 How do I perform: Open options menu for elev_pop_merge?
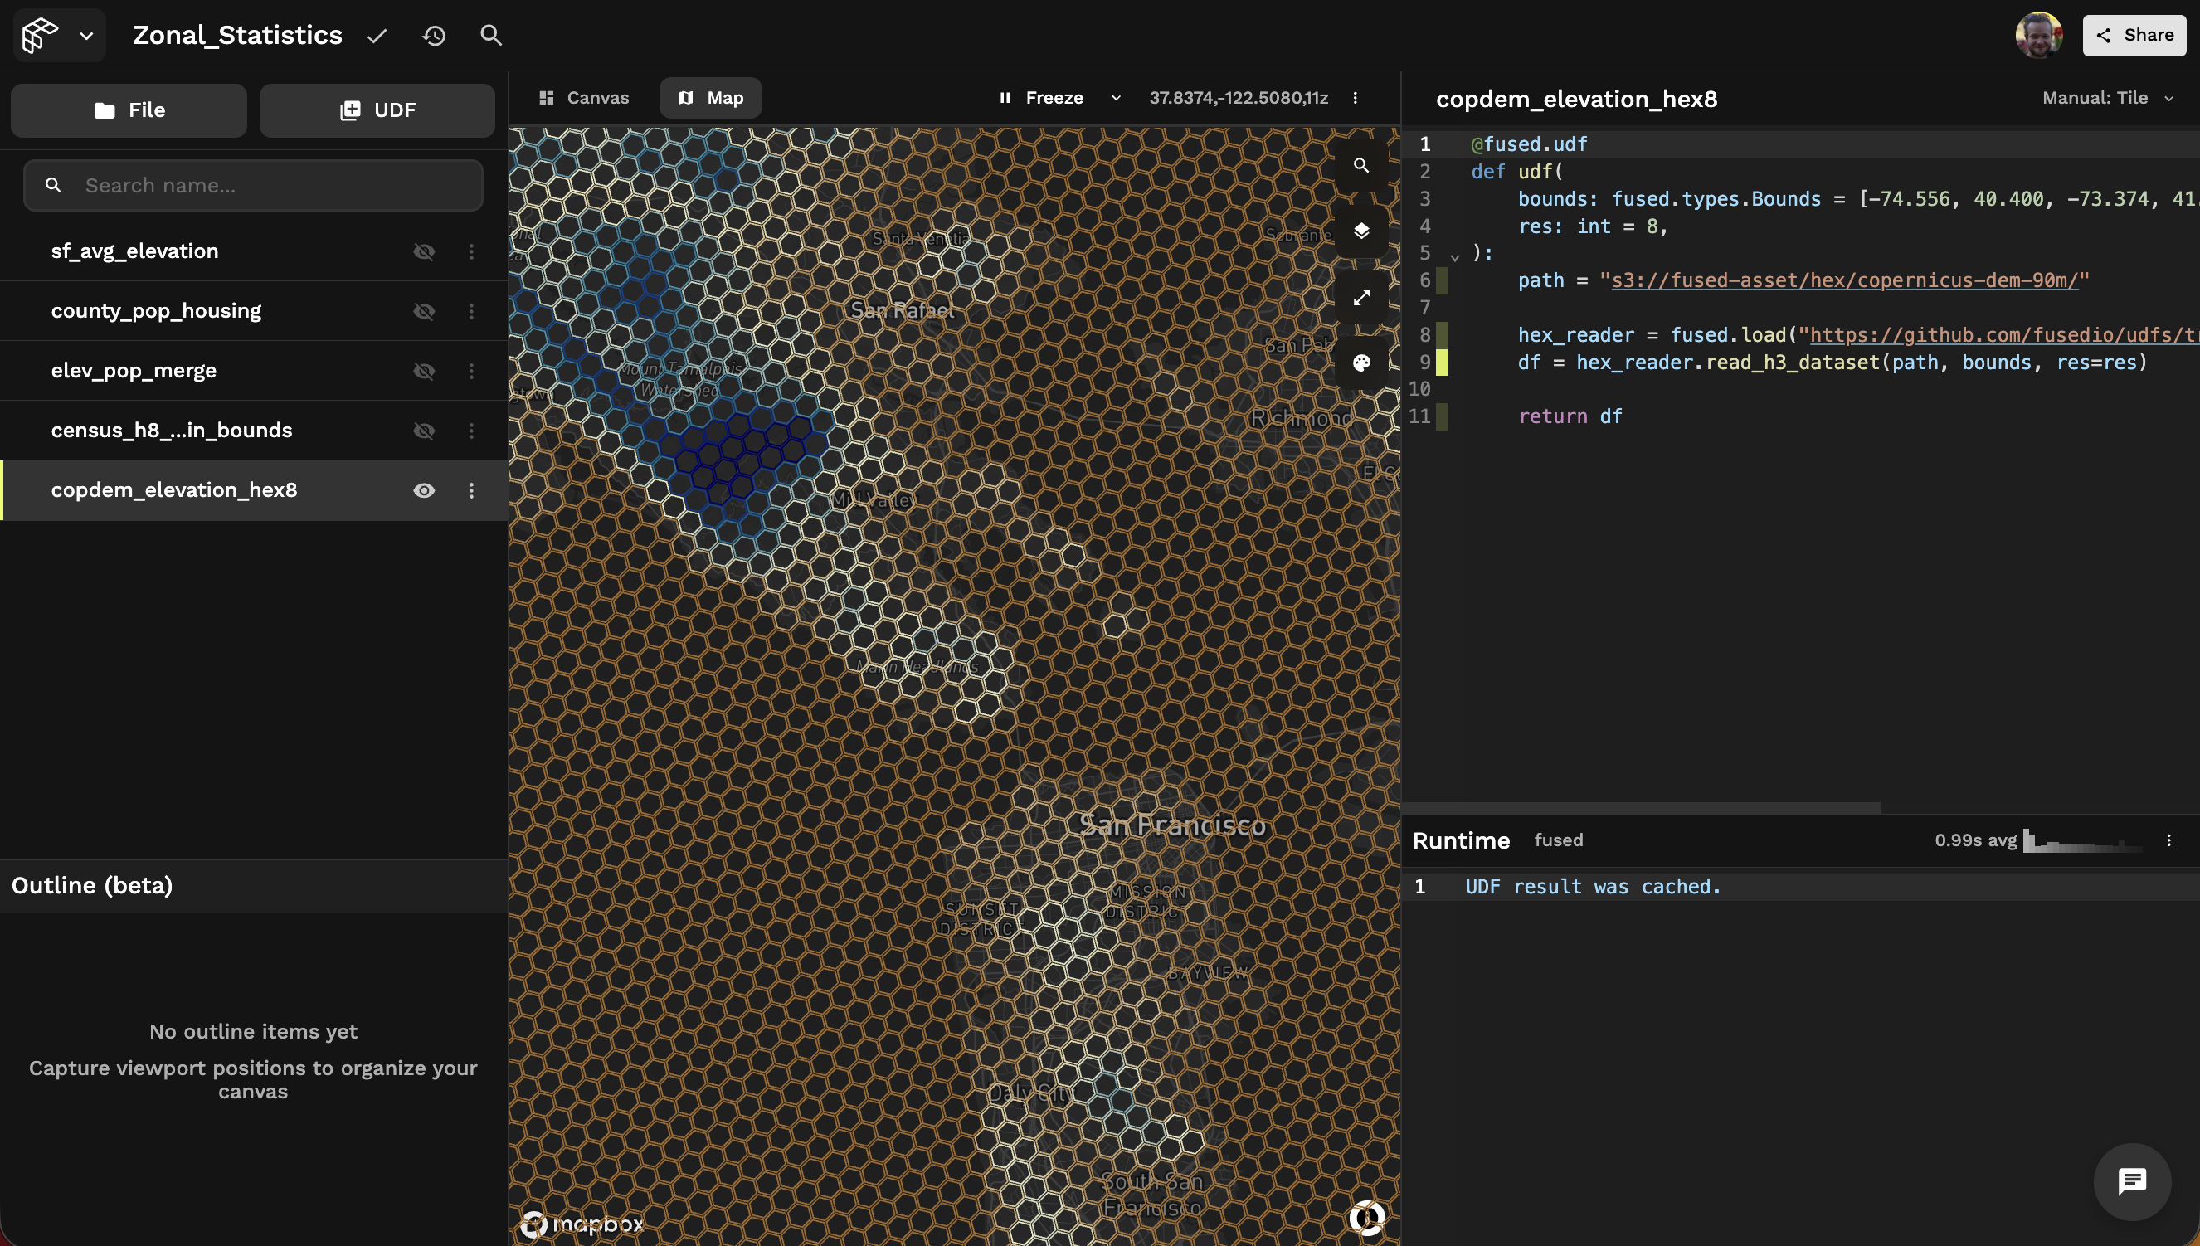click(x=471, y=371)
